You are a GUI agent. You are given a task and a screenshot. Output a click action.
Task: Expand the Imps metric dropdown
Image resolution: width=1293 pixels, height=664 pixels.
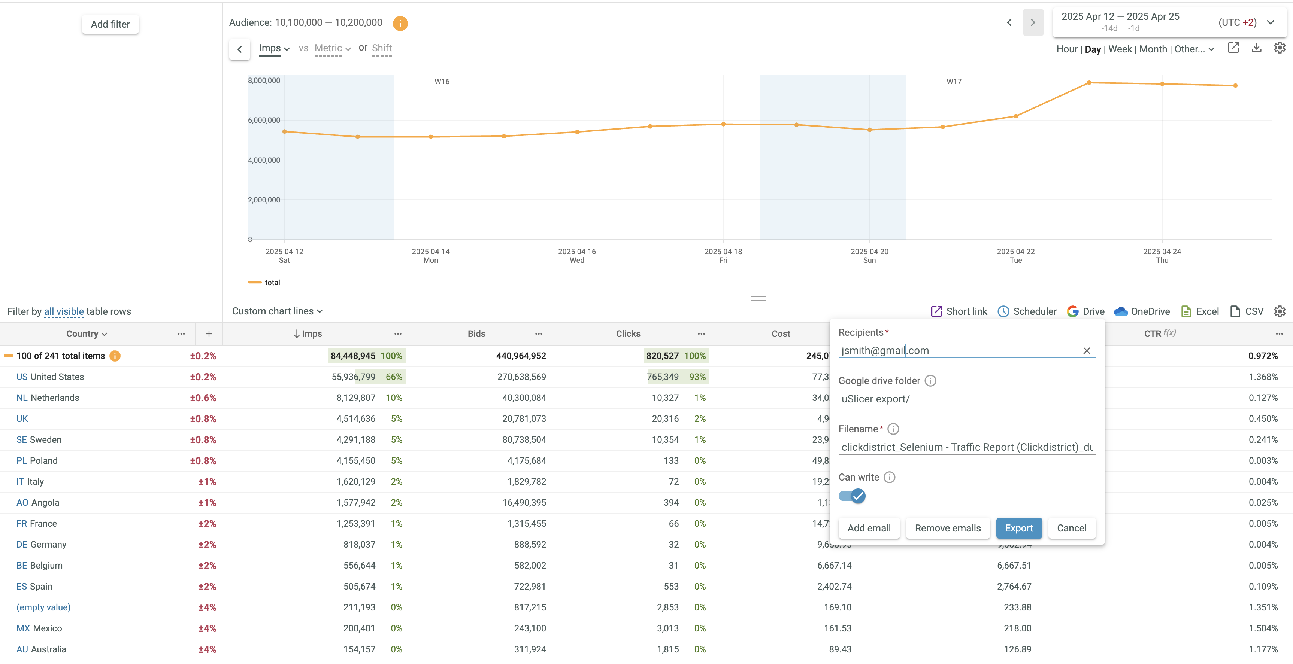(x=274, y=49)
